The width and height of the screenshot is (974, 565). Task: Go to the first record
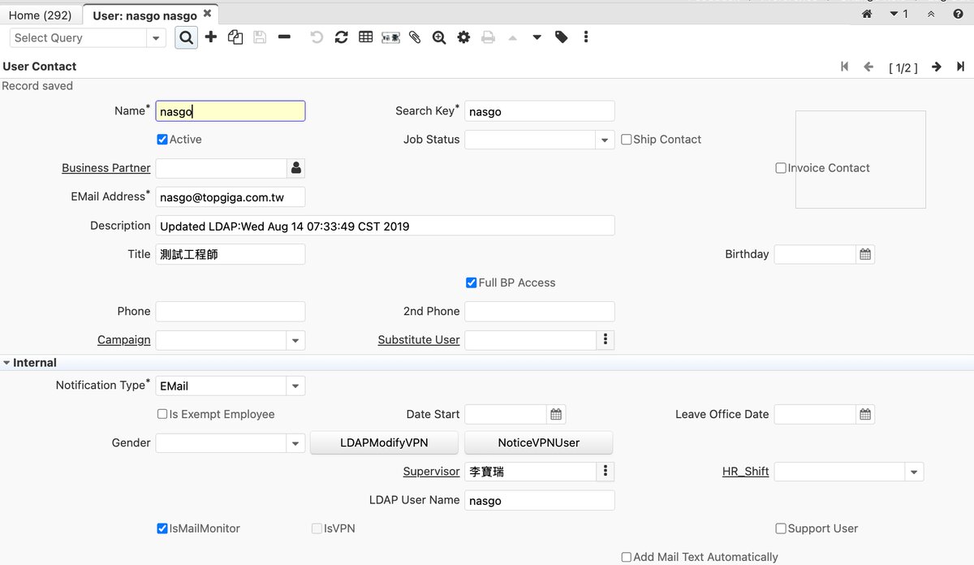[845, 67]
